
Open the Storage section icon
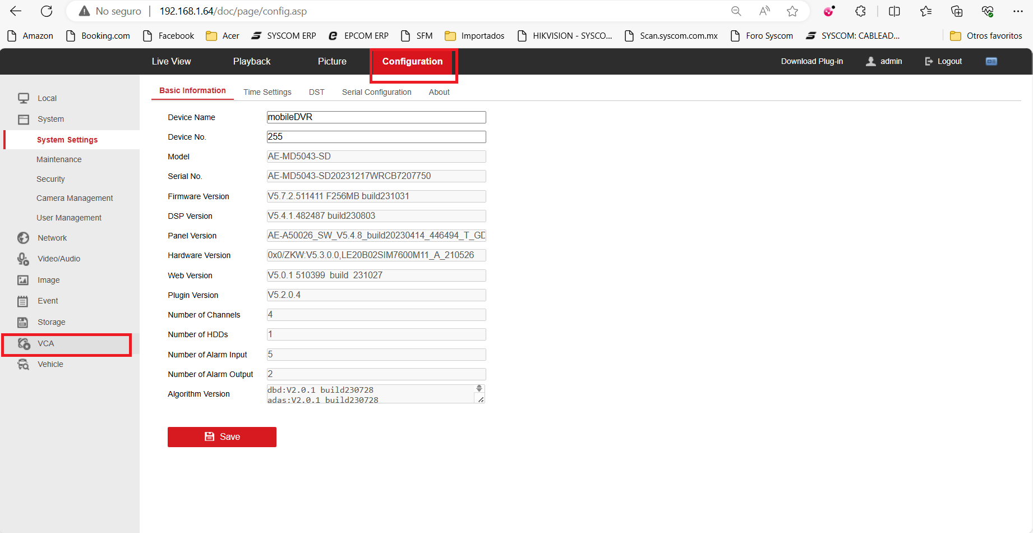pos(23,322)
